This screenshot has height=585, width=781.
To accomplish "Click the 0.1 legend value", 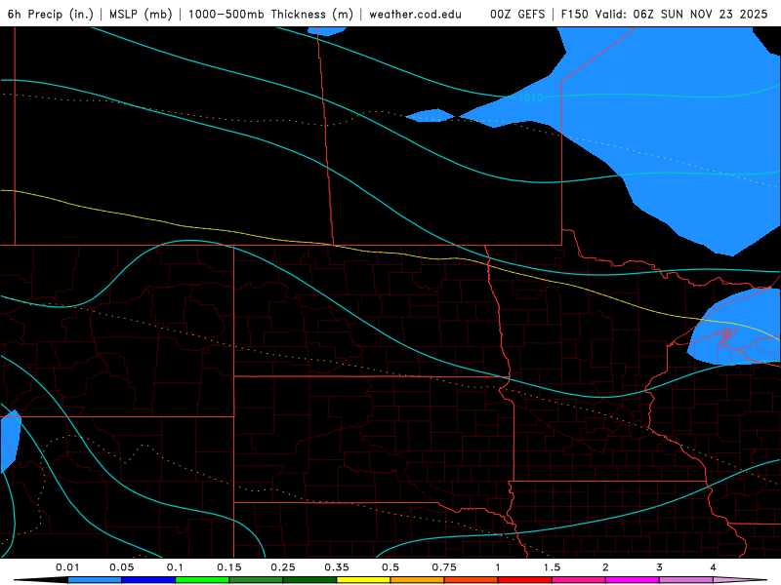I will click(x=175, y=567).
